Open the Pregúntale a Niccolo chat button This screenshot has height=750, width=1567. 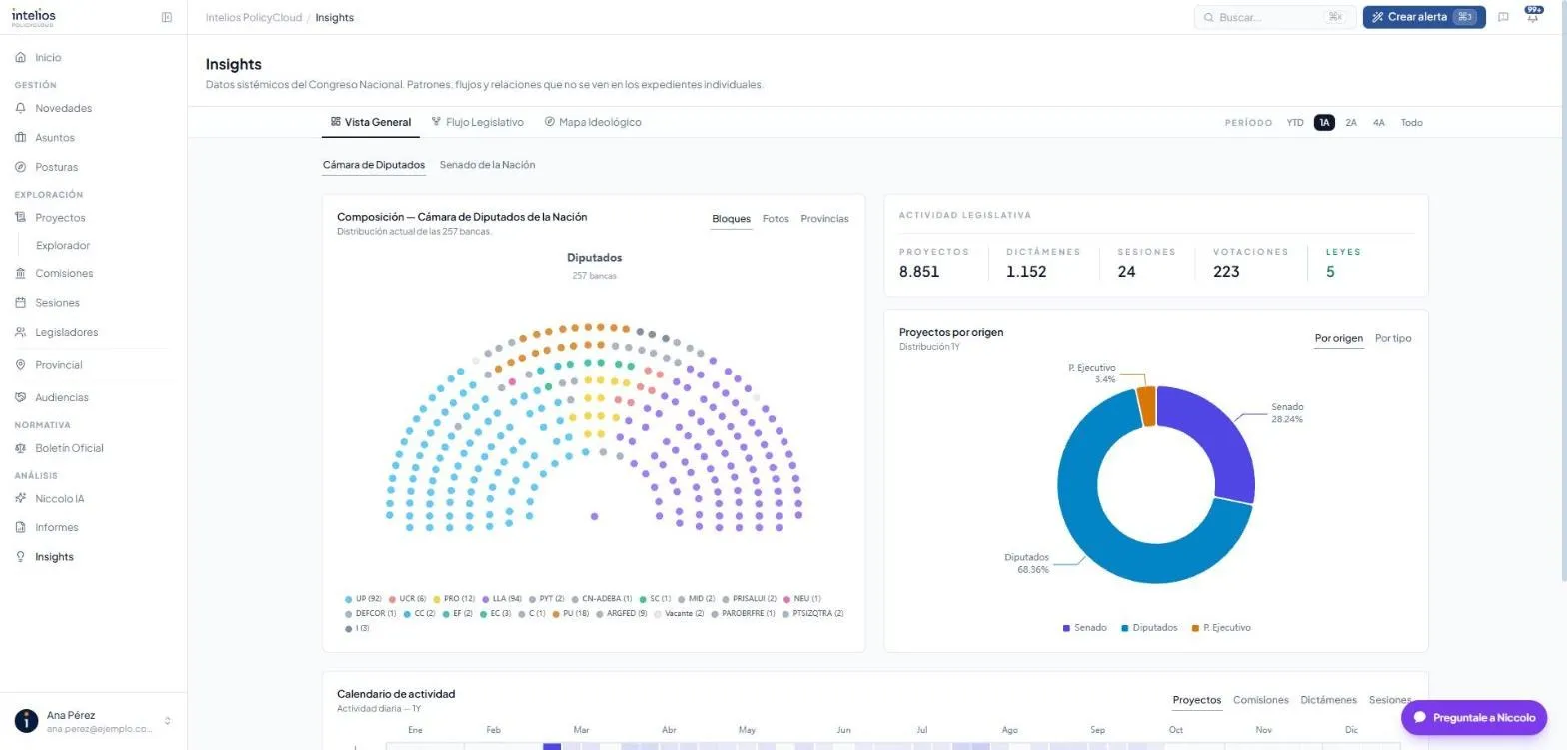point(1474,717)
